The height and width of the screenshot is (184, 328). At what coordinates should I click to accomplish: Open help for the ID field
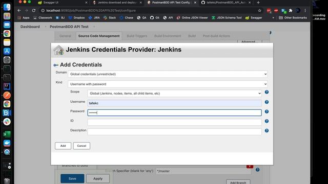(266, 121)
